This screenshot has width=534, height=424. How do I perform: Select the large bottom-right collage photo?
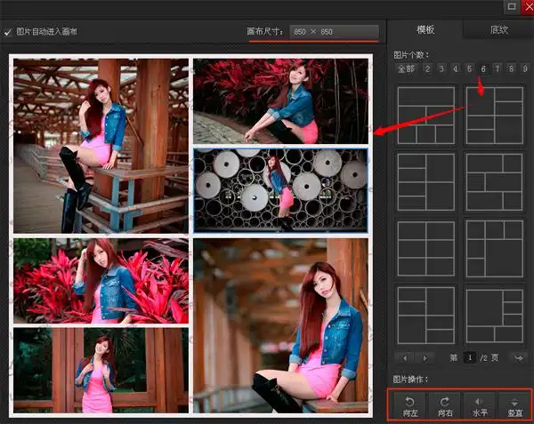(x=280, y=324)
